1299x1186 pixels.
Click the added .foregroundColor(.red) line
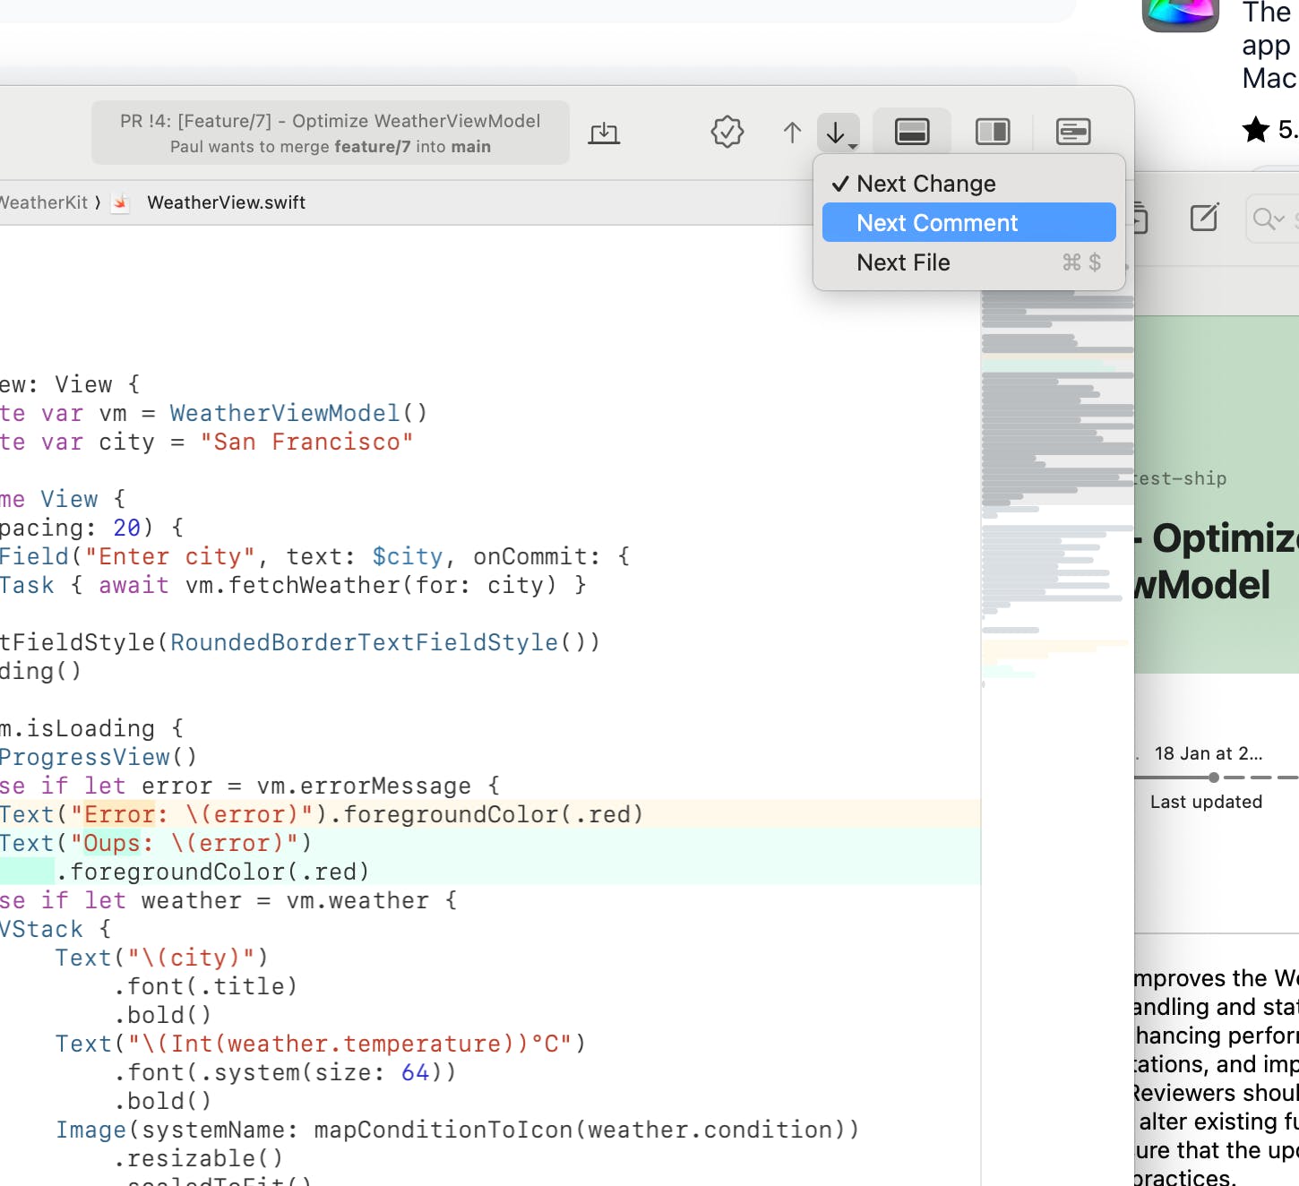coord(490,872)
